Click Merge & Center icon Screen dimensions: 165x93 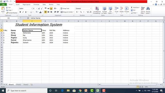coord(61,12)
